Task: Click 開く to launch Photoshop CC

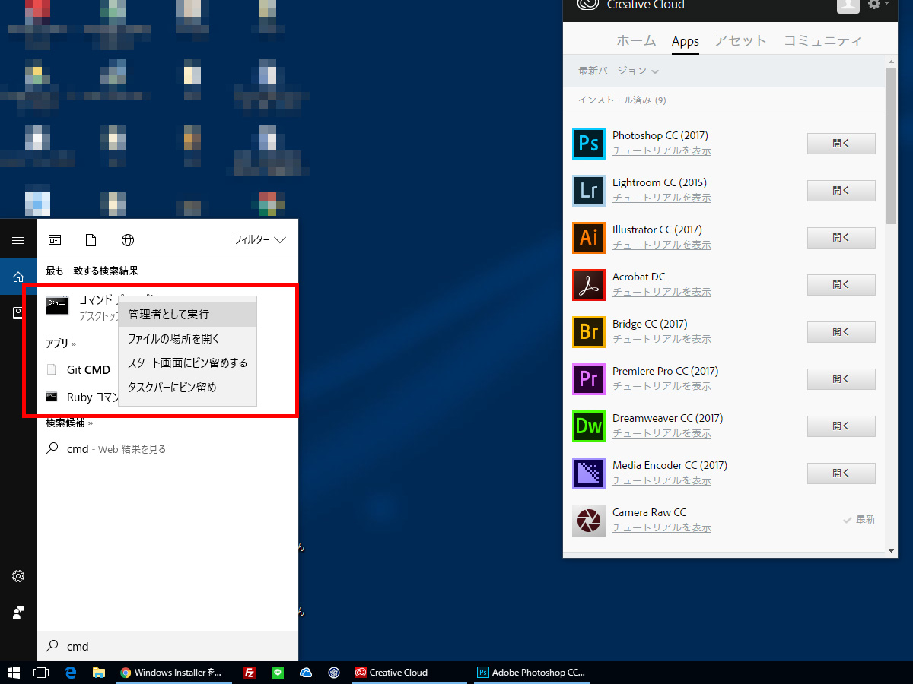Action: pos(841,143)
